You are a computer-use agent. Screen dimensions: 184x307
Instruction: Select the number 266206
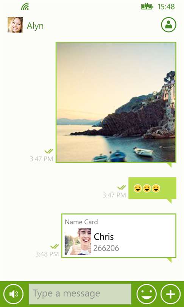[x=106, y=248]
